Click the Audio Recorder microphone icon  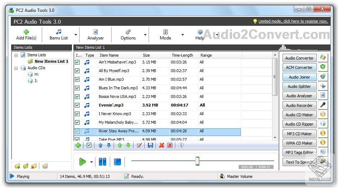coord(323,105)
